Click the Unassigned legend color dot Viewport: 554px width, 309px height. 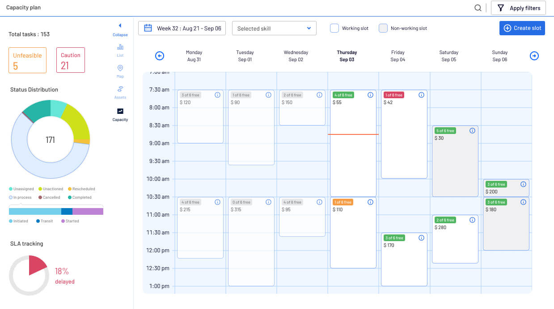point(10,189)
